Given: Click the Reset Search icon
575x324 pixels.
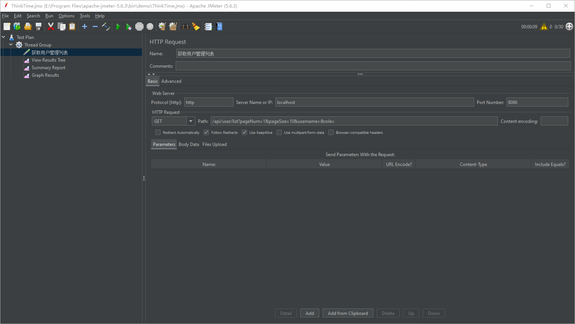Looking at the screenshot, I should 196,26.
